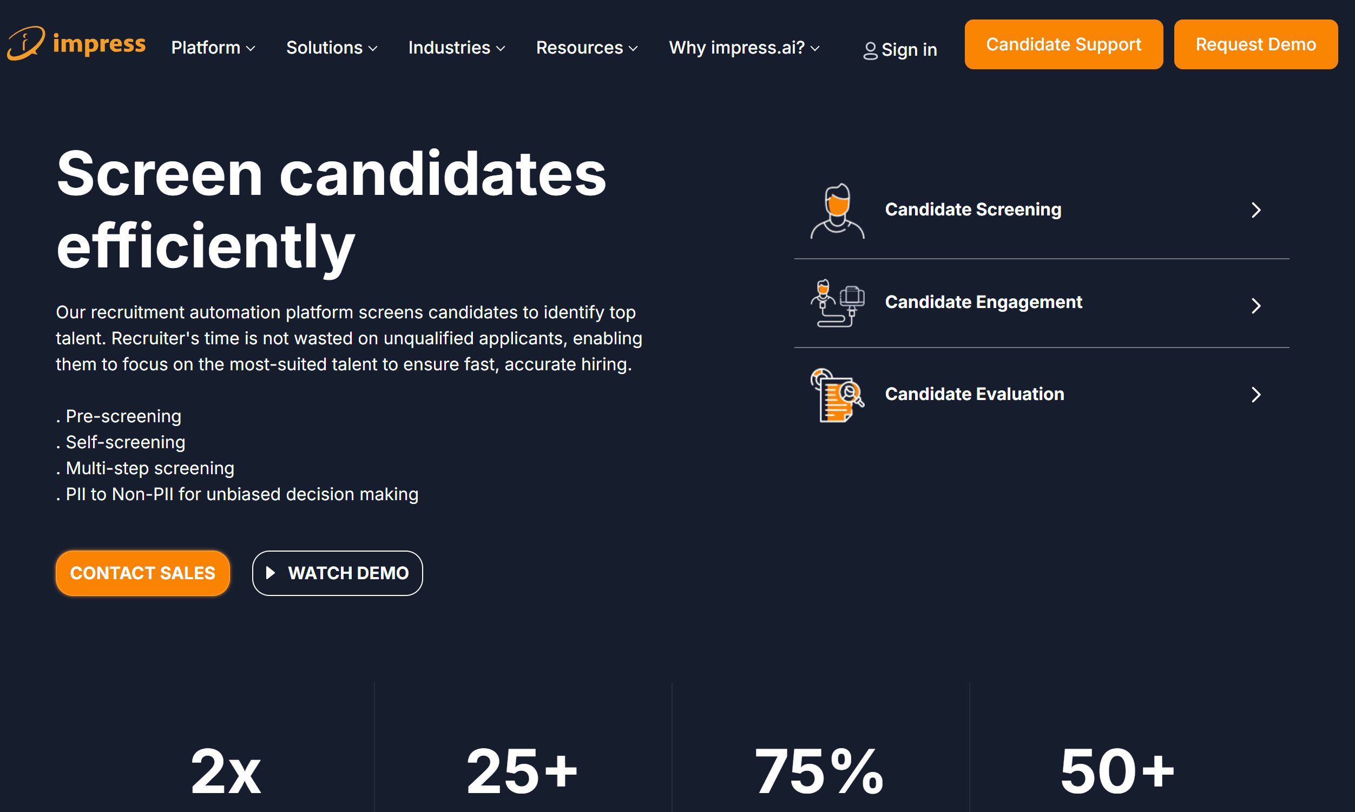Click the CONTACT SALES button
Image resolution: width=1355 pixels, height=812 pixels.
pyautogui.click(x=143, y=573)
